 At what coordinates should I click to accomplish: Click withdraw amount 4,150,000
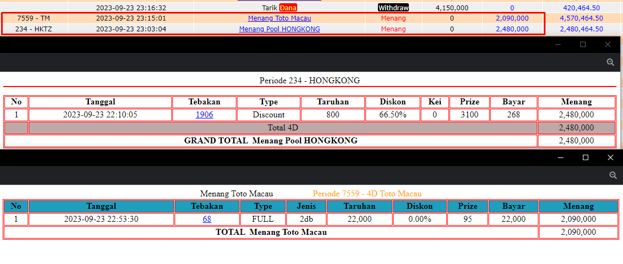452,8
